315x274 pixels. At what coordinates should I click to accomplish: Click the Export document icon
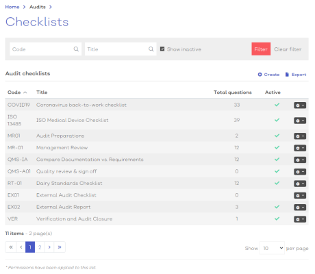pyautogui.click(x=287, y=75)
